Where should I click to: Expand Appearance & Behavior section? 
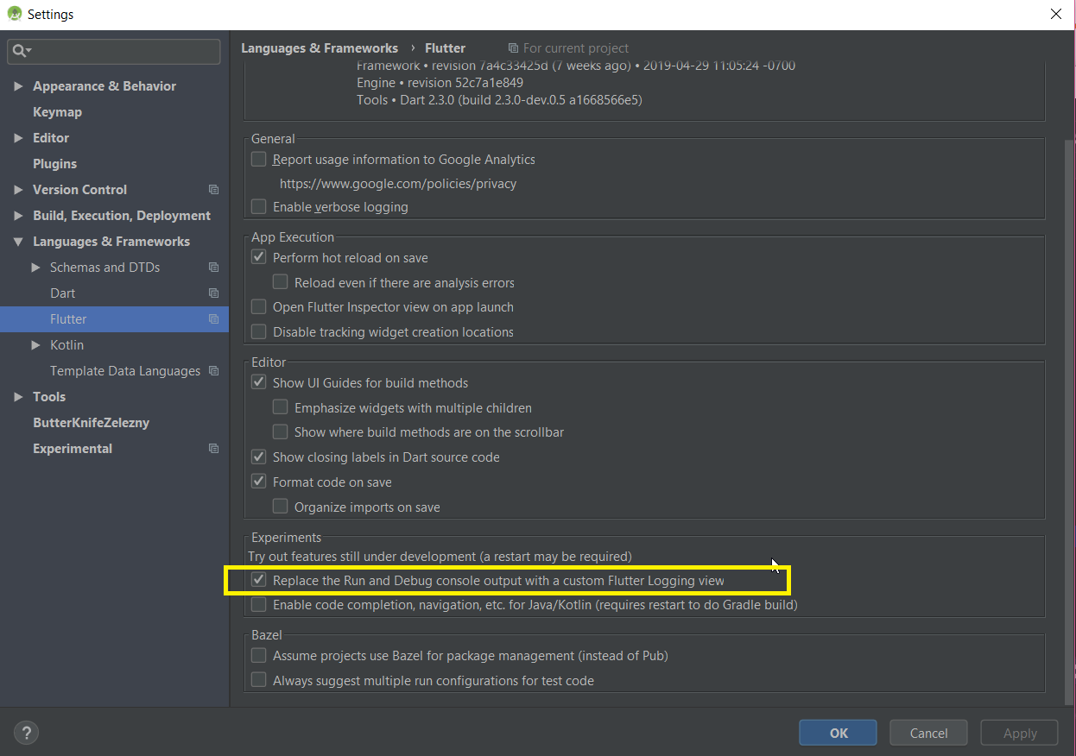[18, 86]
